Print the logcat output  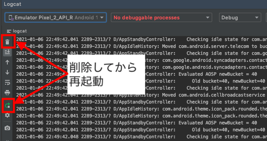tap(7, 93)
